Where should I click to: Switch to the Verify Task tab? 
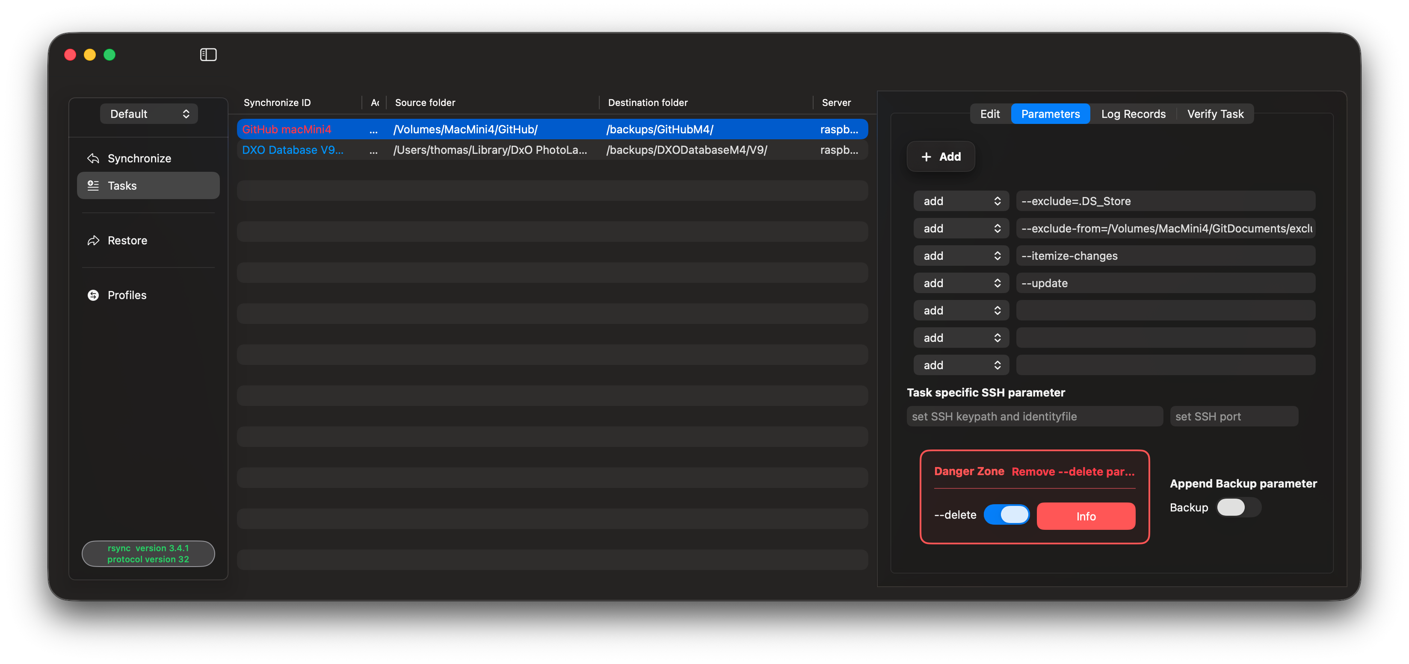(1215, 114)
